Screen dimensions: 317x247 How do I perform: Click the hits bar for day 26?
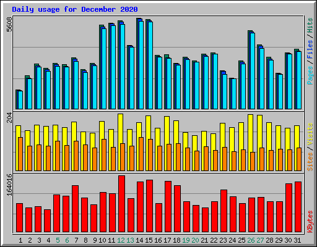[249, 70]
